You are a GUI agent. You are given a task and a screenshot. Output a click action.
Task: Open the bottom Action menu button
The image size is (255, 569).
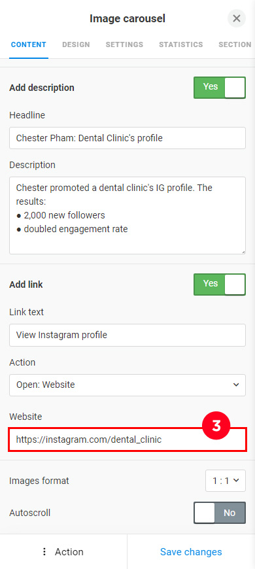(x=63, y=552)
